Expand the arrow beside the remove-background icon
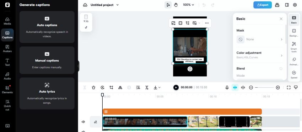Viewport: 302px width, 132px height. tap(199, 23)
